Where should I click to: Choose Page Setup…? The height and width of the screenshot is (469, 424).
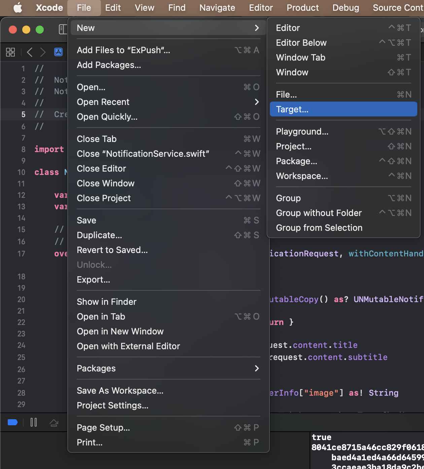pos(169,428)
